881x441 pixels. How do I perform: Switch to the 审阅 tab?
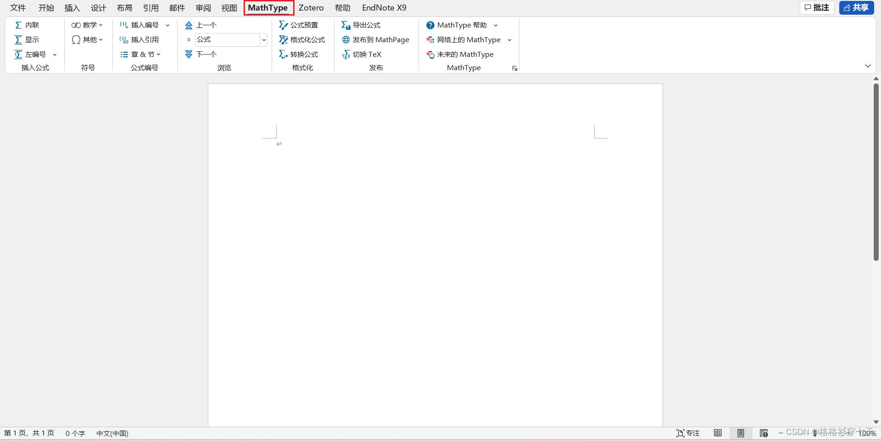pos(203,8)
